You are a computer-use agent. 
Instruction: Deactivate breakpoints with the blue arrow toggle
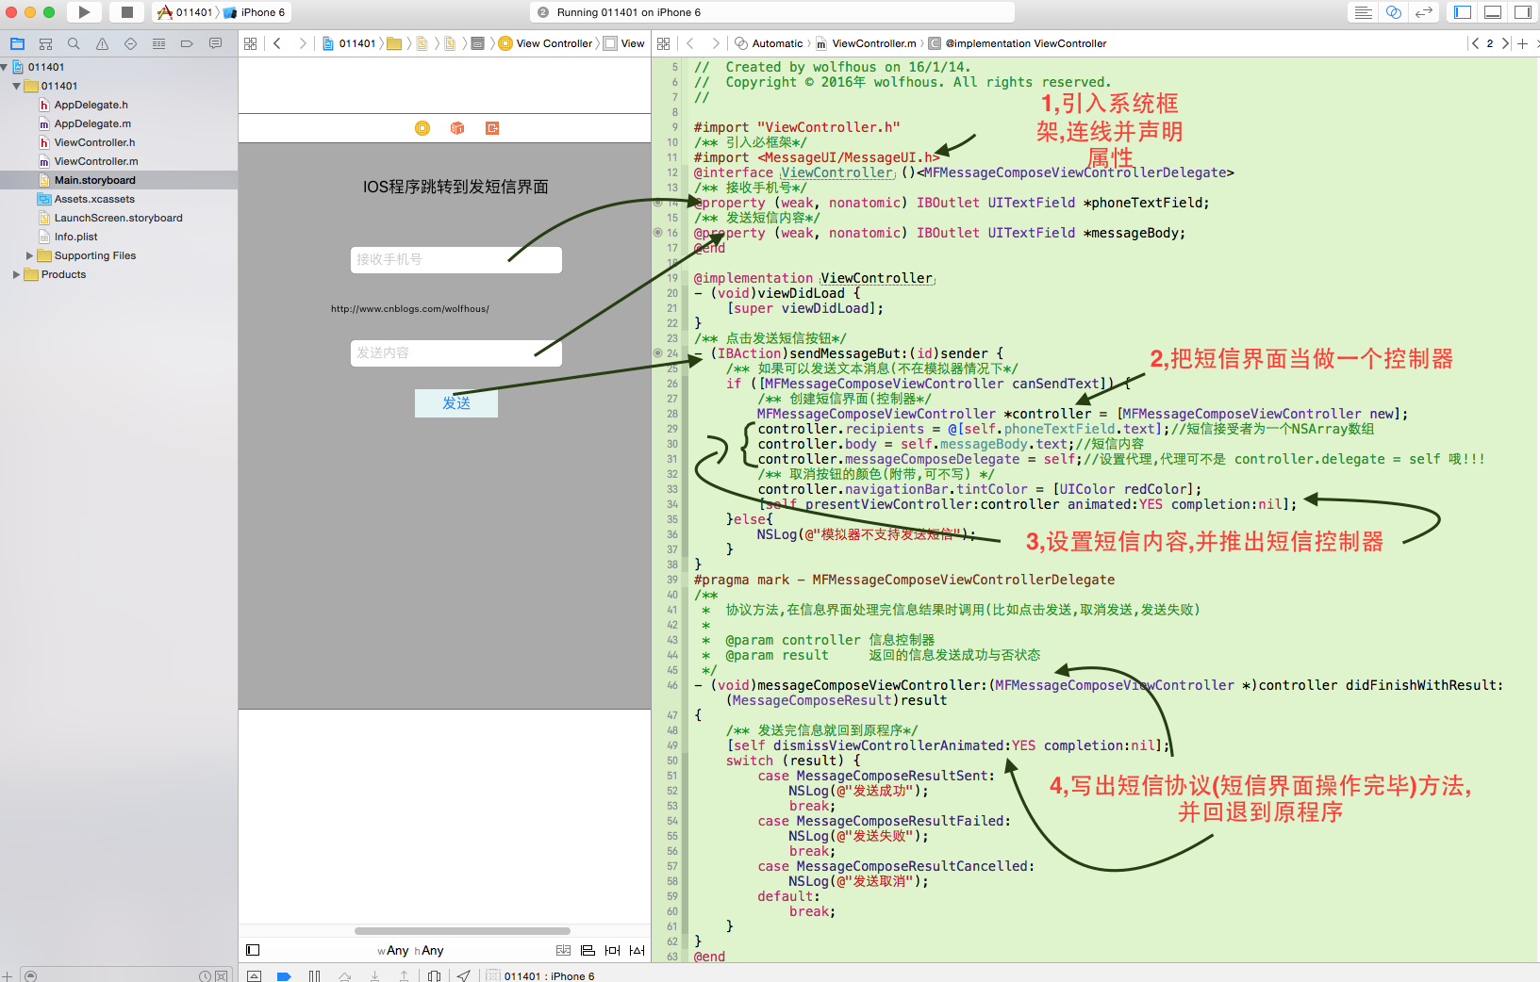pyautogui.click(x=284, y=975)
